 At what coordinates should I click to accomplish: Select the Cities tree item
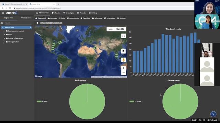tap(10, 35)
